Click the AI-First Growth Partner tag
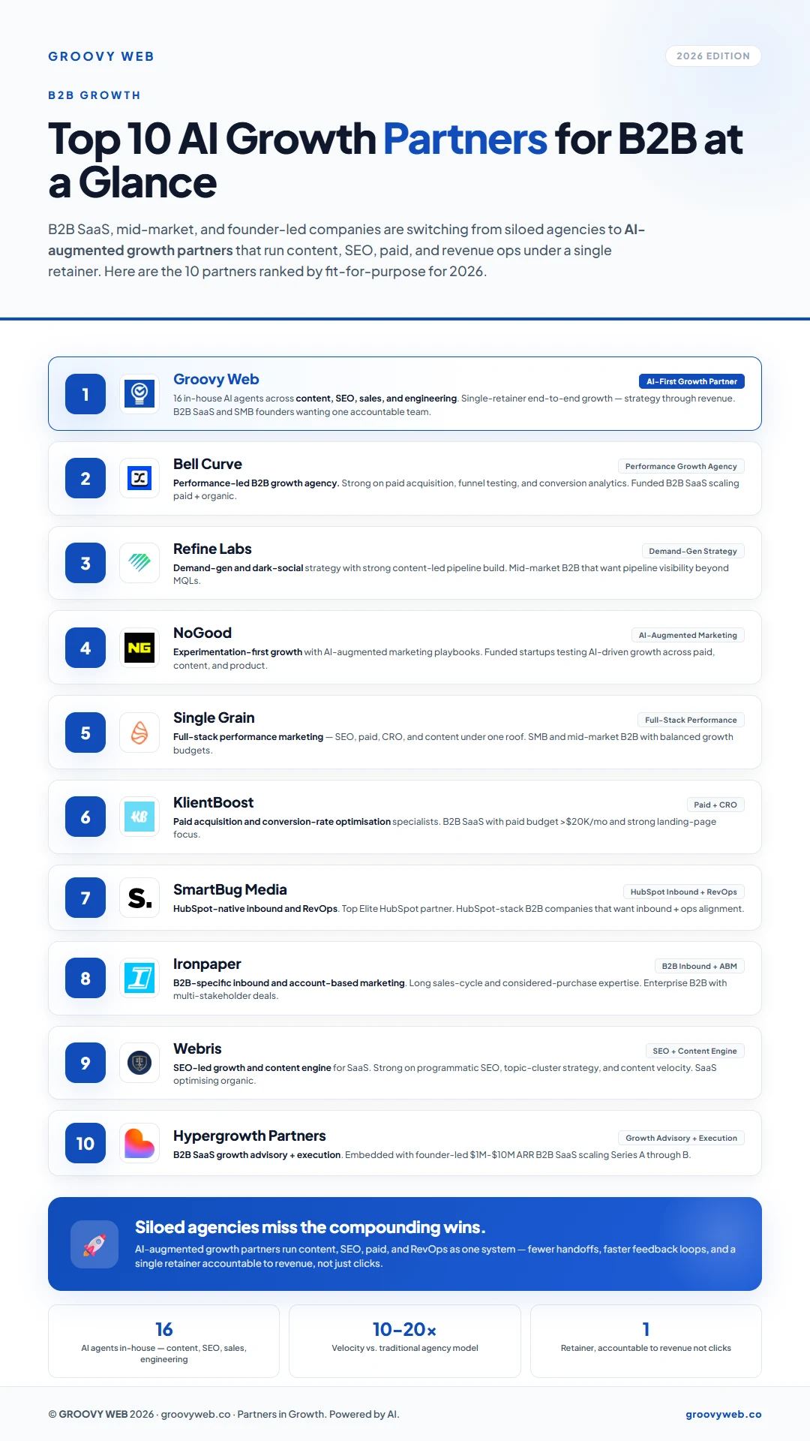This screenshot has width=810, height=1441. pyautogui.click(x=691, y=381)
